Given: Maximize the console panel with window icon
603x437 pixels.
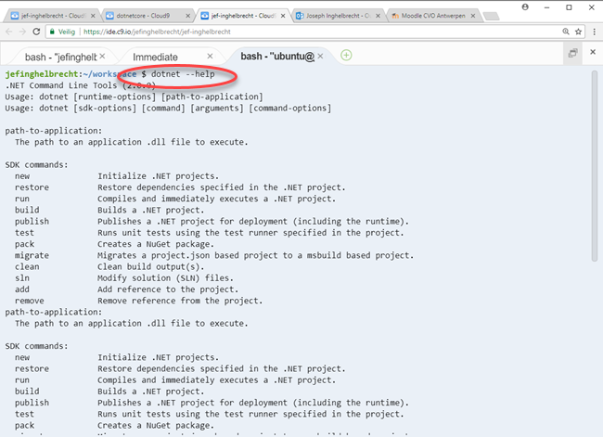Looking at the screenshot, I should pos(572,54).
